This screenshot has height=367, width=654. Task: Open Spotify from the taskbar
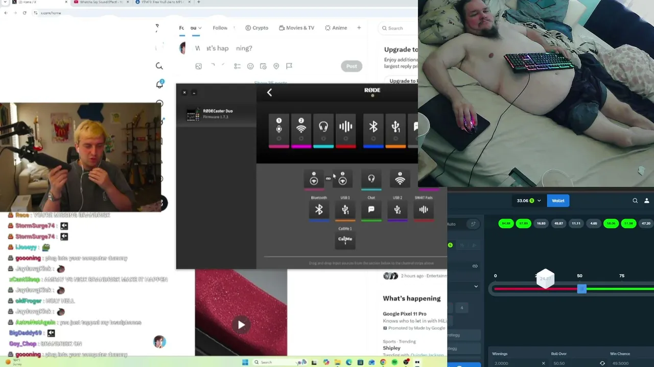tap(394, 362)
